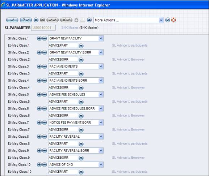
Task: Click the X-check reverse record icon
Action: pos(66,20)
